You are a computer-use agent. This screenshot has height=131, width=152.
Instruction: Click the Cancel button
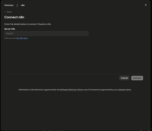tap(124, 78)
